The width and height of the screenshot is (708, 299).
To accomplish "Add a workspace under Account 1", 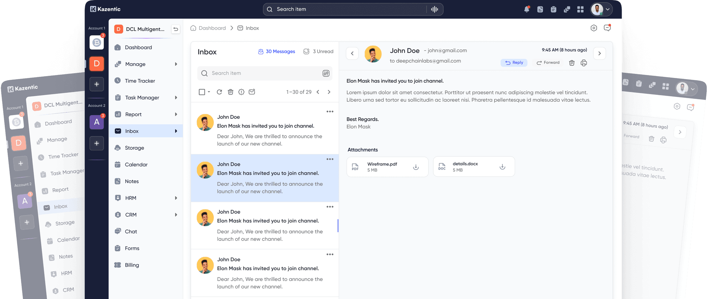I will pos(97,84).
